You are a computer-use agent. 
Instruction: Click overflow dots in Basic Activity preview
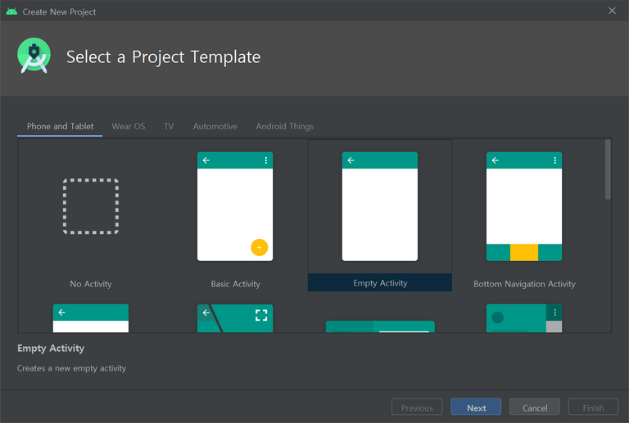(x=266, y=160)
